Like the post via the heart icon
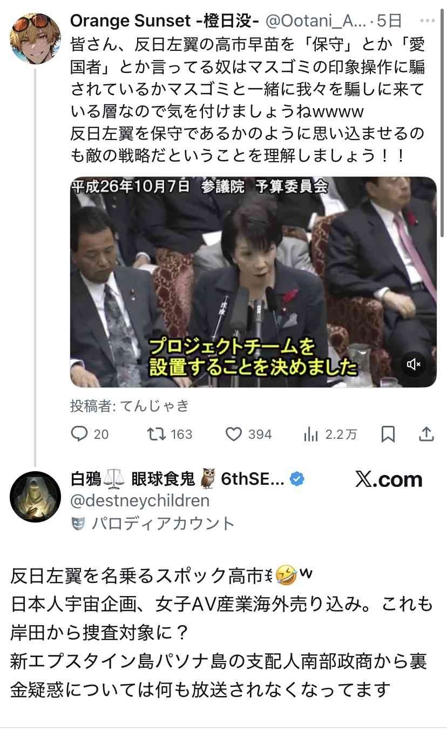The image size is (447, 729). click(x=233, y=434)
